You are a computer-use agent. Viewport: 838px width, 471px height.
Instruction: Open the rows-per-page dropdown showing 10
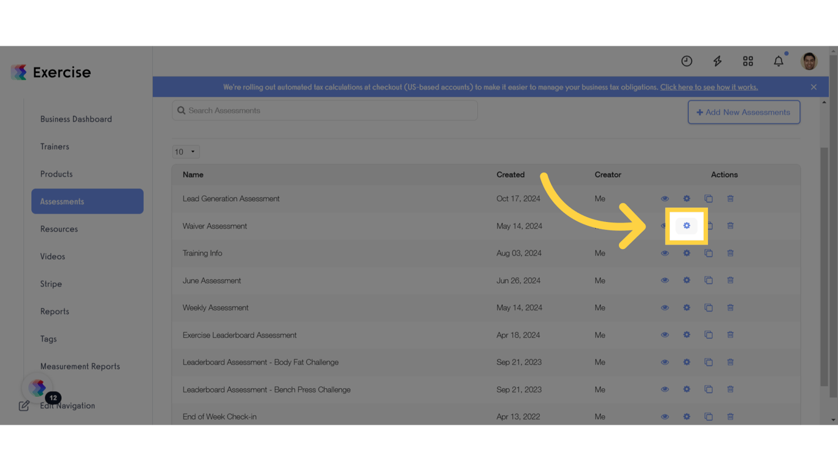[x=185, y=151]
